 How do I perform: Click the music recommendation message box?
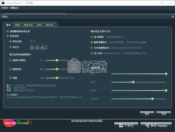90,123
